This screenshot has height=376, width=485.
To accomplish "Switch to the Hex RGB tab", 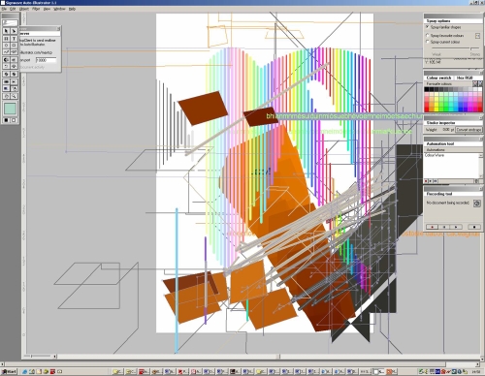I will click(x=465, y=78).
